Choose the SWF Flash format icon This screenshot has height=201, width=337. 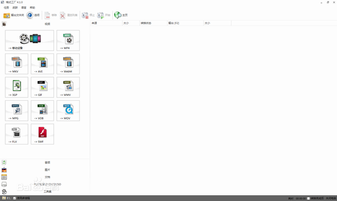[42, 134]
